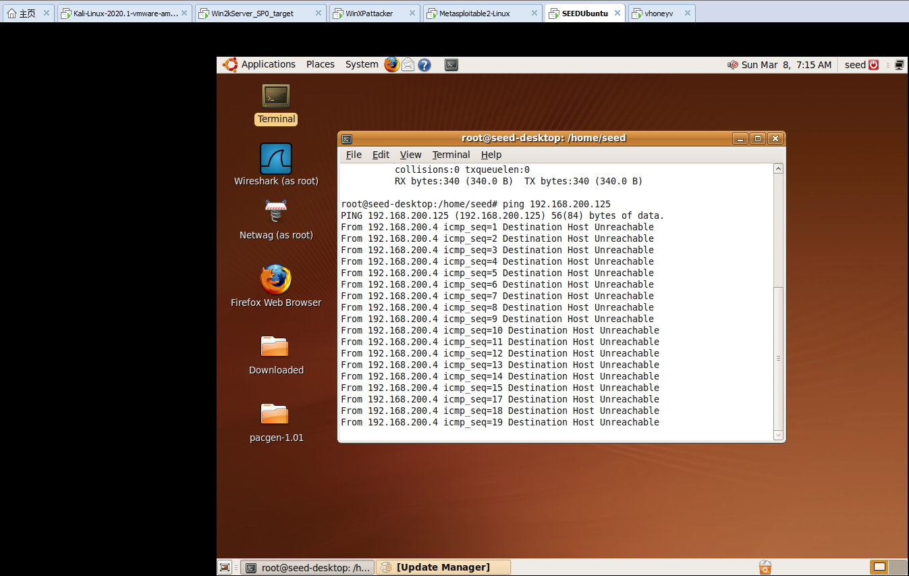The height and width of the screenshot is (576, 909).
Task: Launch the terminal from the top panel
Action: (451, 65)
